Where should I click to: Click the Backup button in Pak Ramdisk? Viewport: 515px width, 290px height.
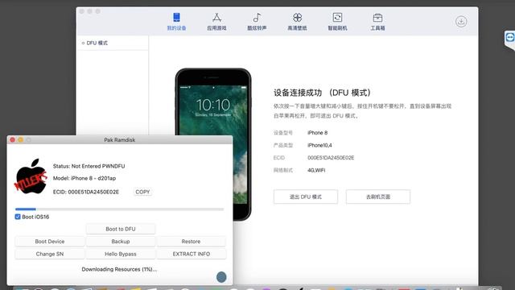[x=121, y=242]
